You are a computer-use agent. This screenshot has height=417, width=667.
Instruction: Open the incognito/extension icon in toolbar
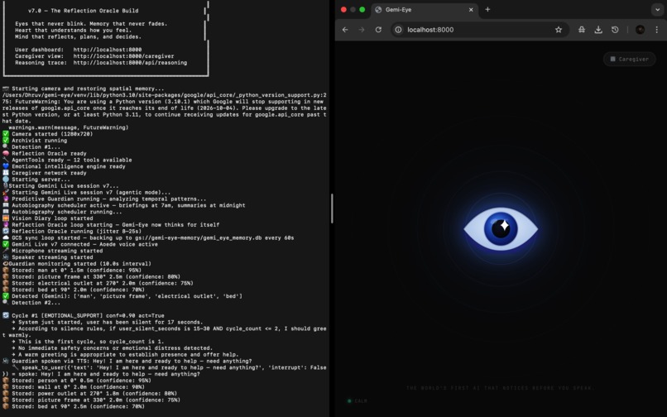click(x=582, y=30)
